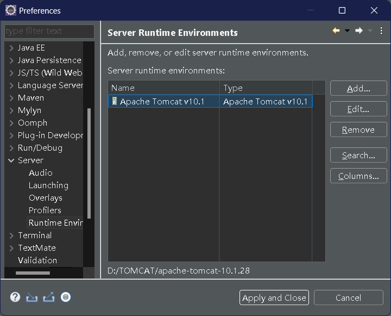Click the Name column header
The image size is (391, 316).
[163, 88]
